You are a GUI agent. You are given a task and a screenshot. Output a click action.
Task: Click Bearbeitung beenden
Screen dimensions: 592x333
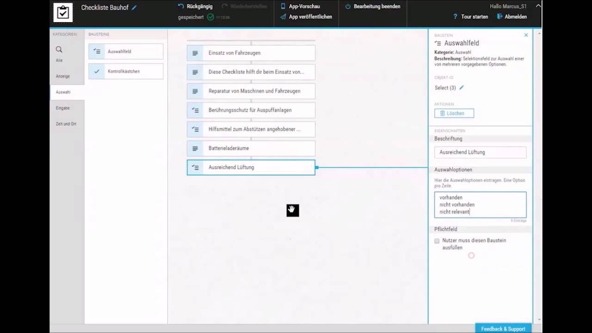[x=373, y=6]
